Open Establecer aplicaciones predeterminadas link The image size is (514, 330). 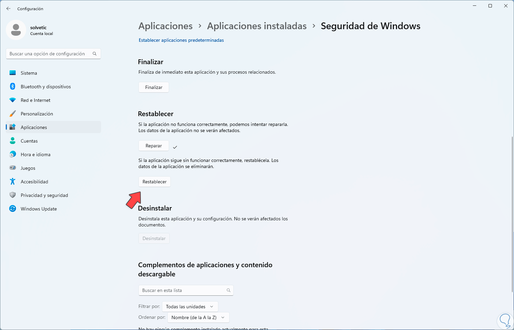181,40
